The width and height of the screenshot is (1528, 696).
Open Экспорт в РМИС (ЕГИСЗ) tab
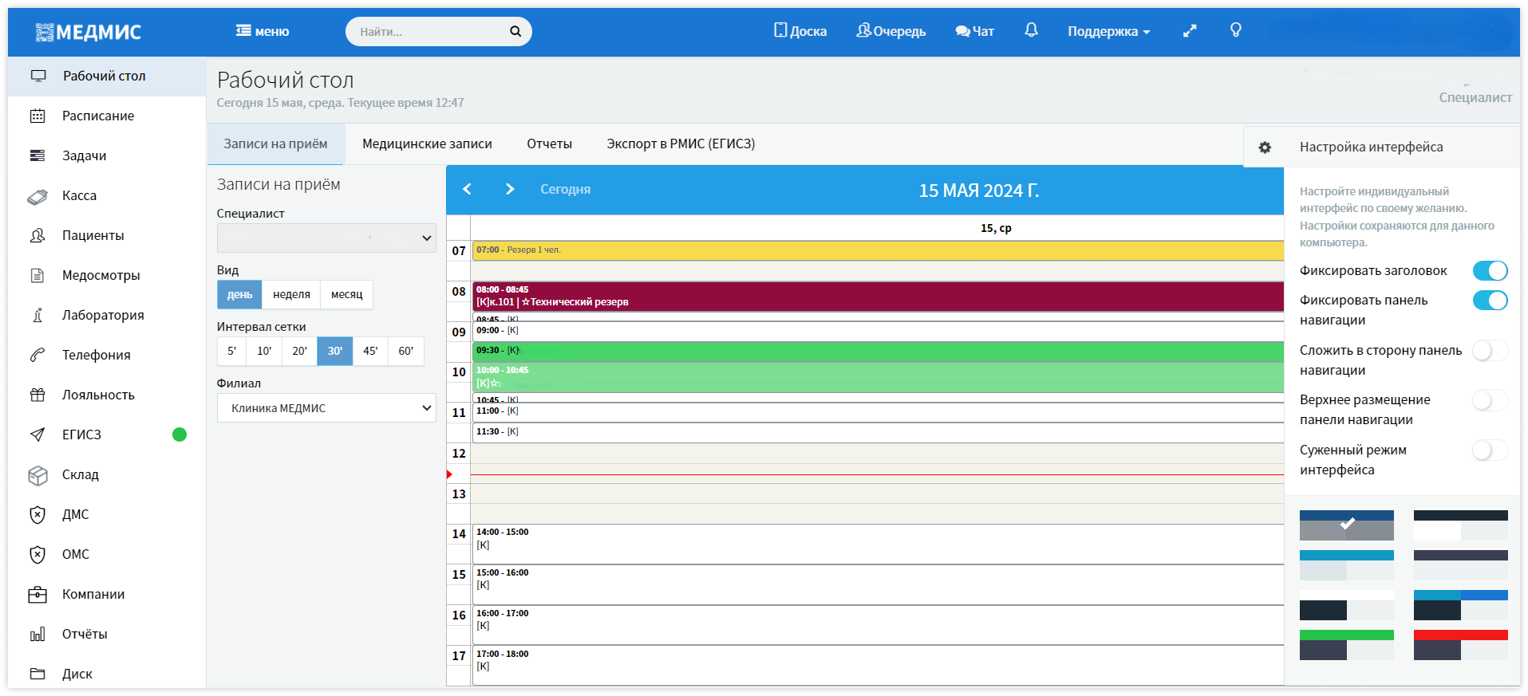(681, 144)
